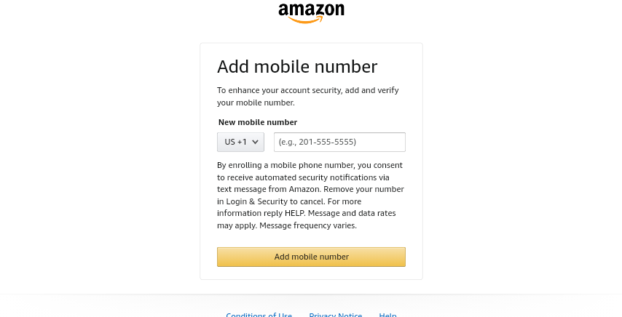Click the Amazon logo at top
622x317 pixels.
pos(311,10)
